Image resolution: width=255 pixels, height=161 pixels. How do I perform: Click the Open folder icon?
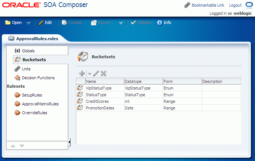coord(8,22)
